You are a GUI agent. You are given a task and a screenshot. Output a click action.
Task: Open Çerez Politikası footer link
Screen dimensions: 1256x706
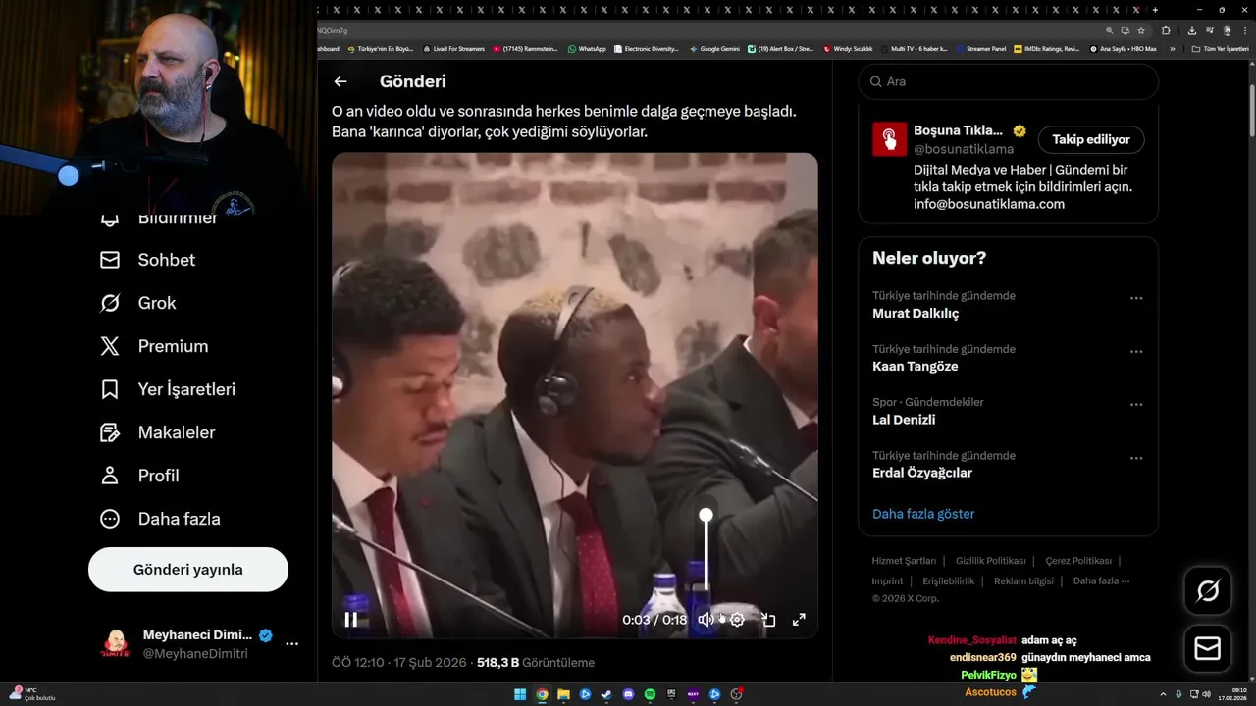click(1078, 561)
